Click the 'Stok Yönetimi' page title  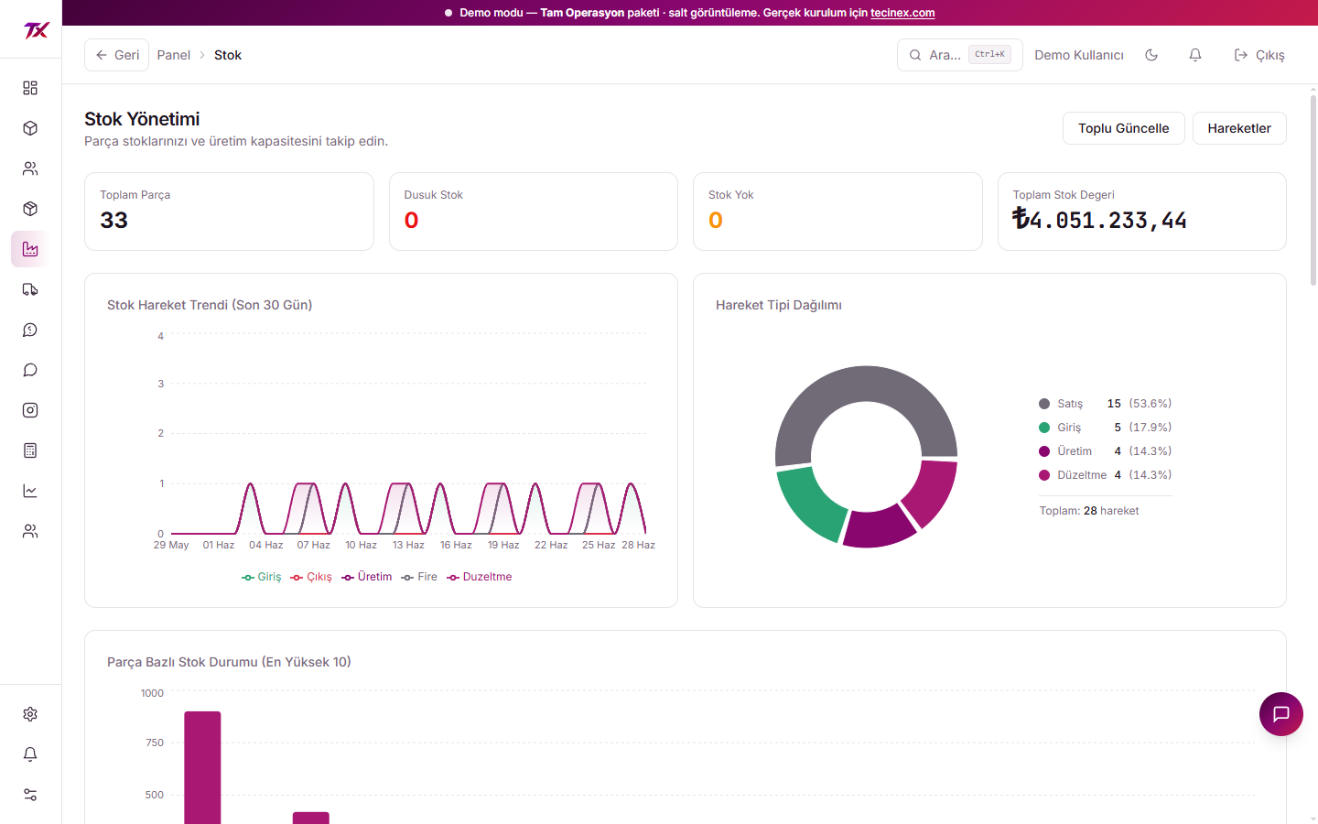coord(142,119)
